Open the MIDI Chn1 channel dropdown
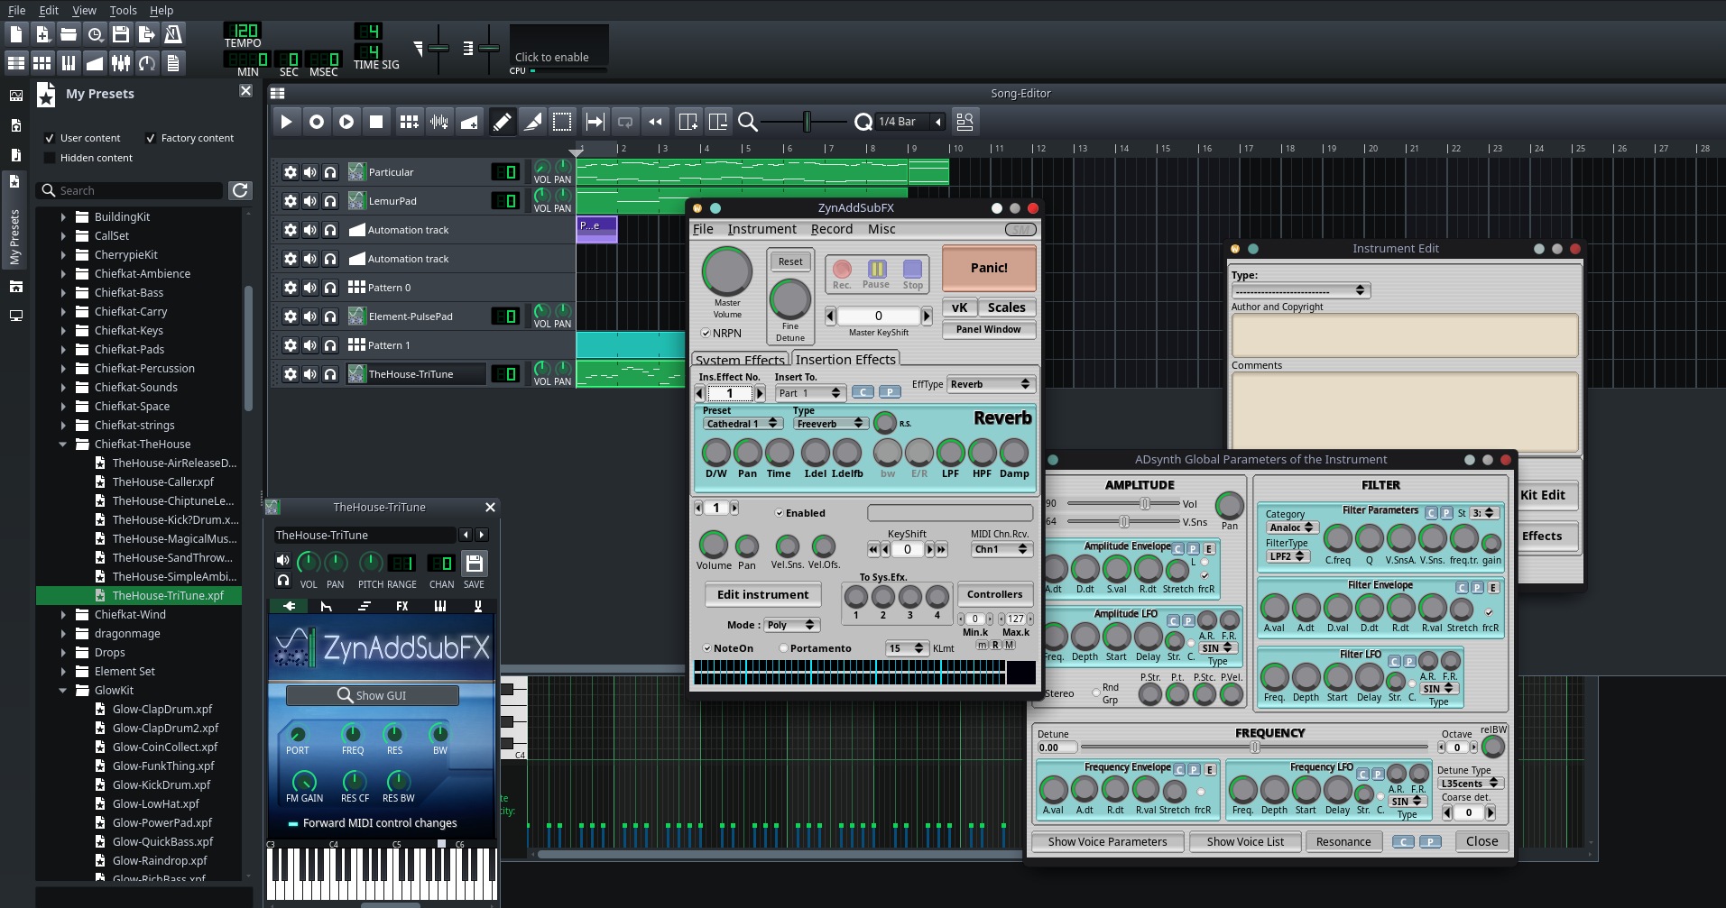The height and width of the screenshot is (908, 1726). 1001,549
